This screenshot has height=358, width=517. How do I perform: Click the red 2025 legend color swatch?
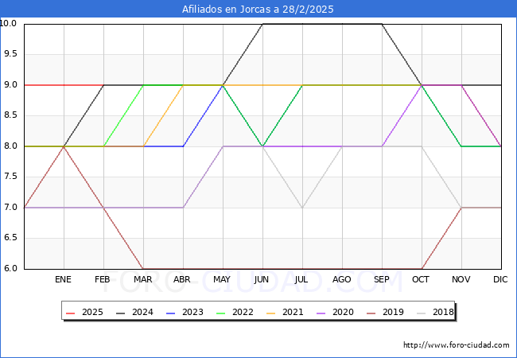click(71, 313)
